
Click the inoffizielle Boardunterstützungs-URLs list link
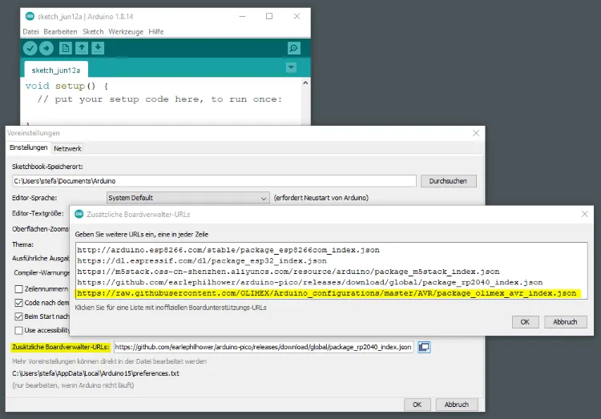click(171, 308)
